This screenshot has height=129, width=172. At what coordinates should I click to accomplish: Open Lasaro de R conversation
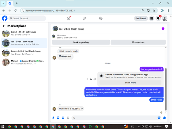tap(24, 53)
